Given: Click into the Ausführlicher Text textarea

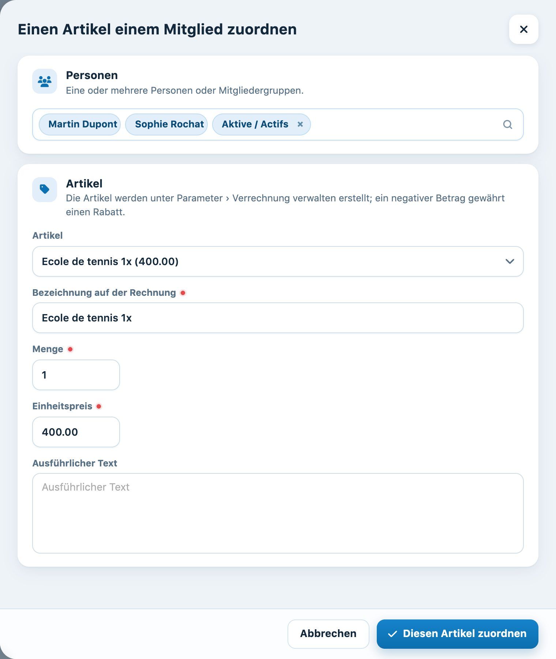Looking at the screenshot, I should pos(278,513).
